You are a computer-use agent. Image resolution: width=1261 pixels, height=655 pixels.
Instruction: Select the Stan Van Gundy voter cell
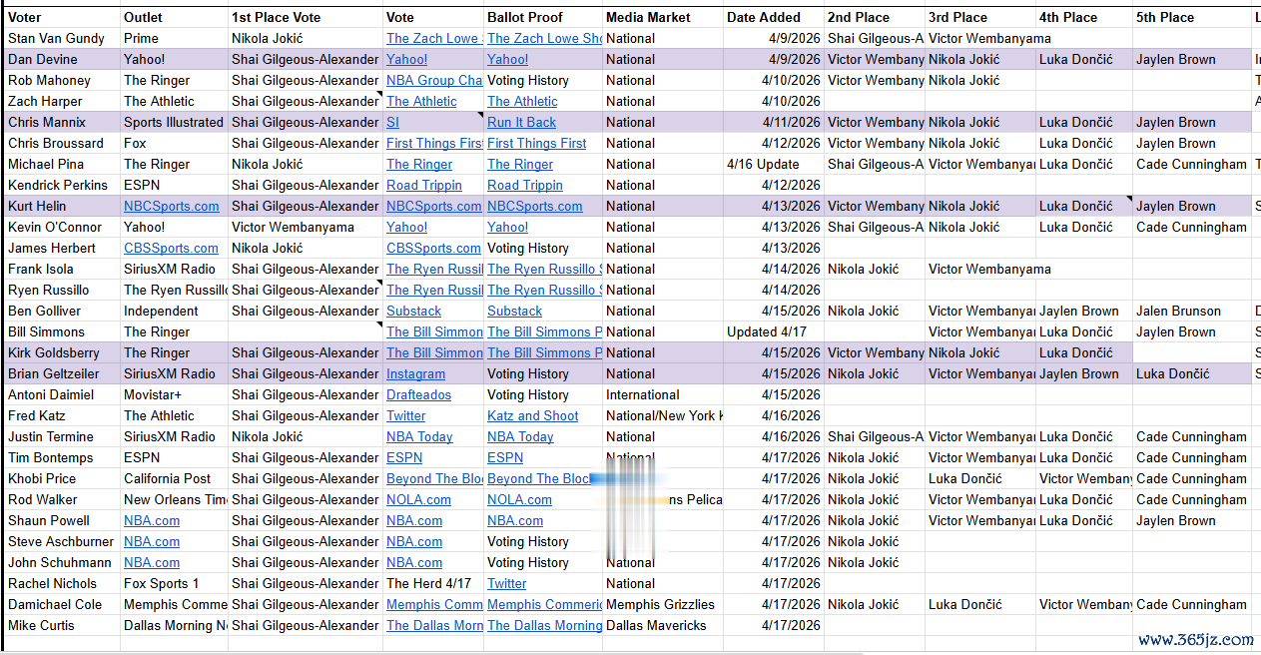[x=62, y=38]
